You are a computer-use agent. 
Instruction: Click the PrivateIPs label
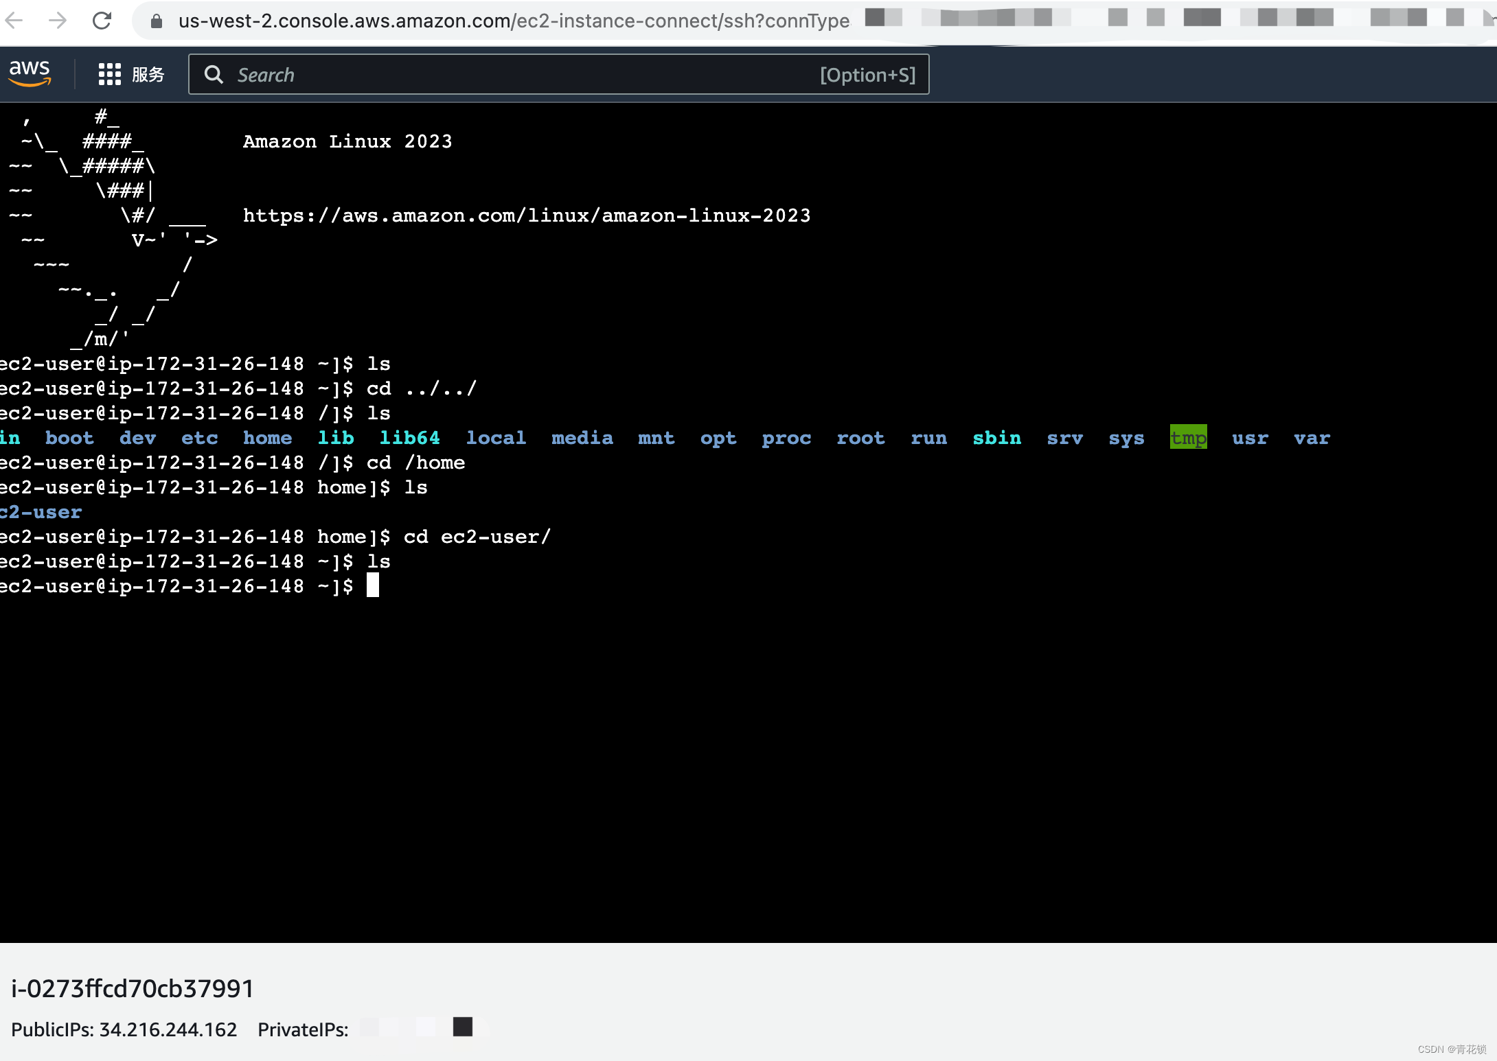303,1029
